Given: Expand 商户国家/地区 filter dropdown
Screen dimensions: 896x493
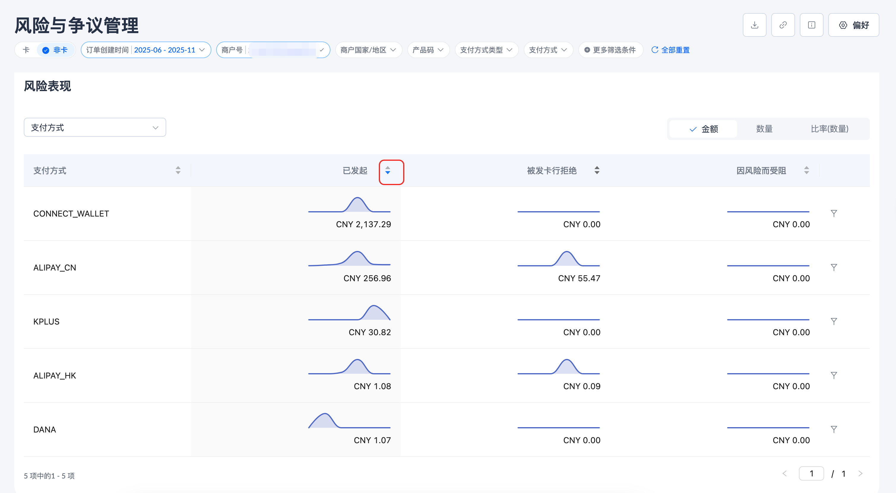Looking at the screenshot, I should [x=368, y=50].
